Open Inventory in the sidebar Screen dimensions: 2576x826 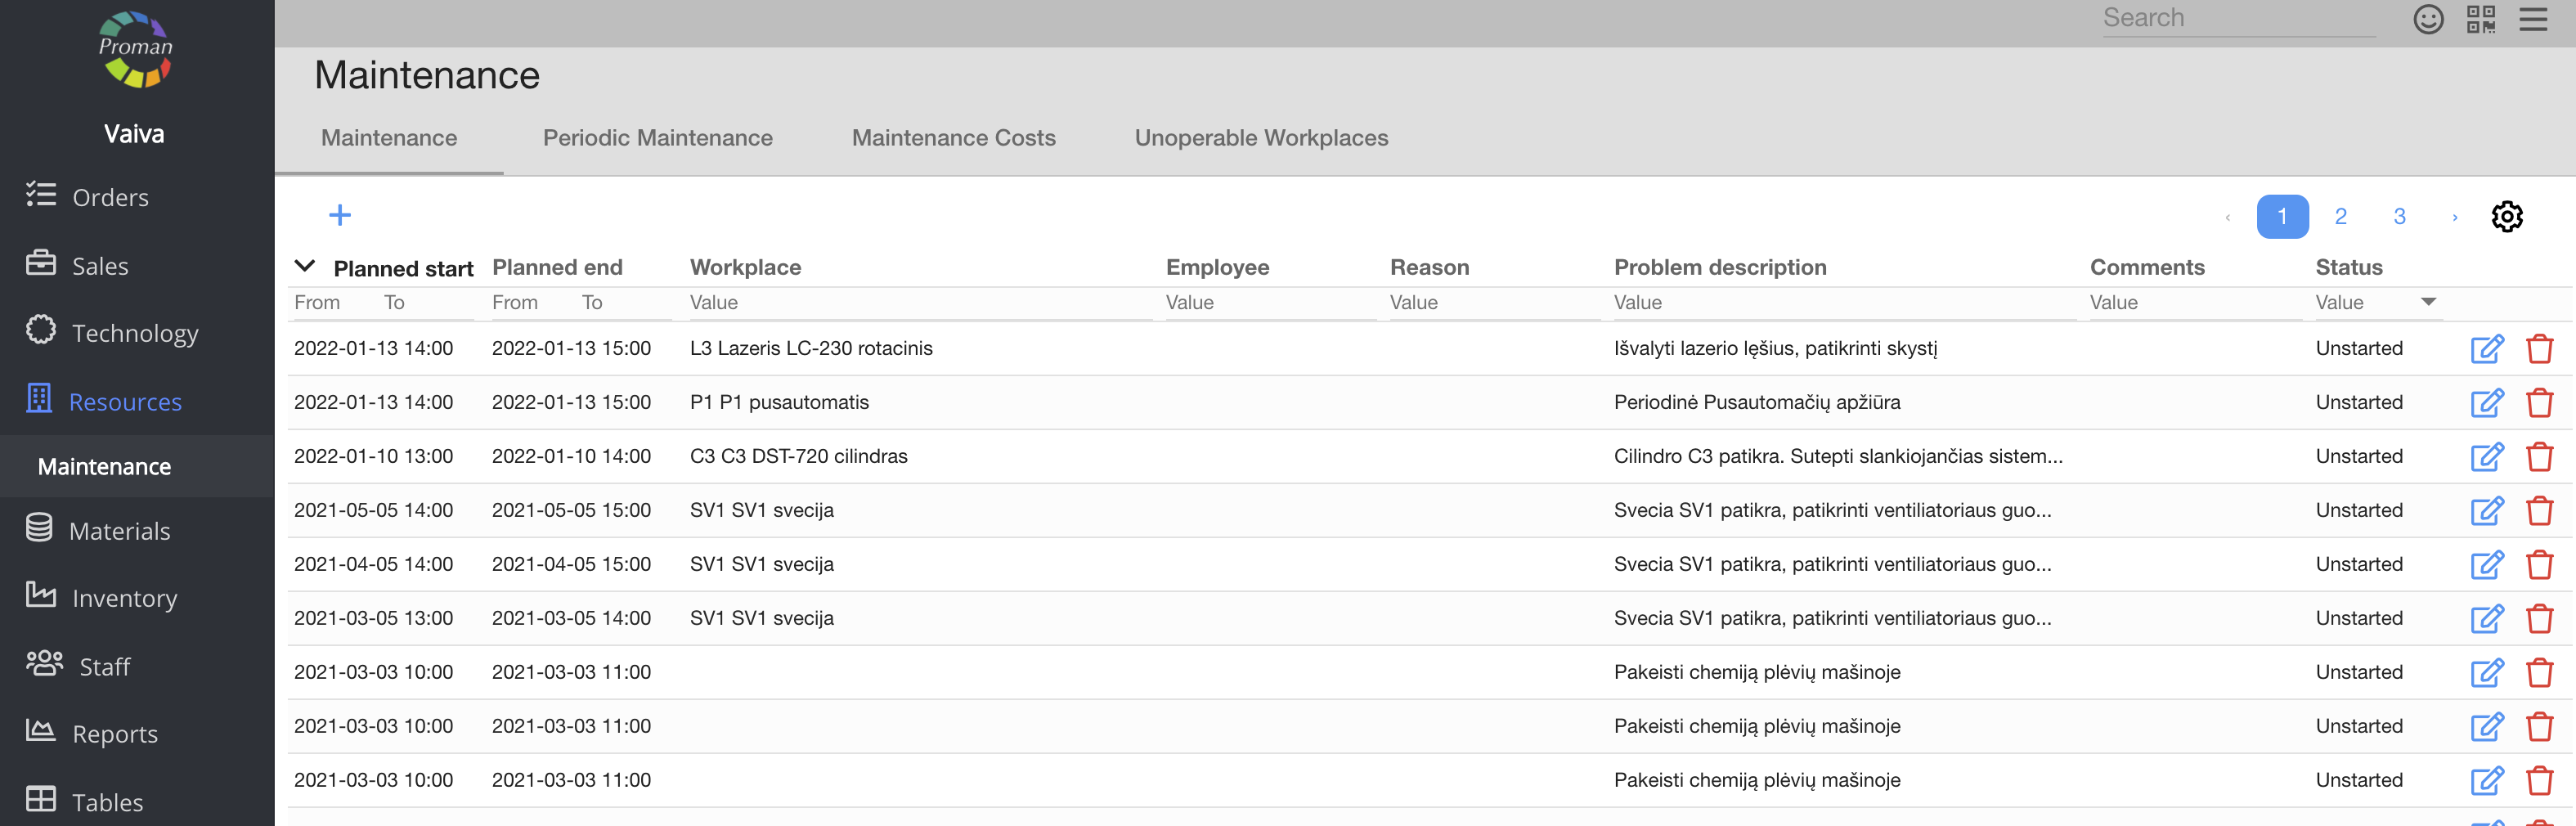[124, 598]
